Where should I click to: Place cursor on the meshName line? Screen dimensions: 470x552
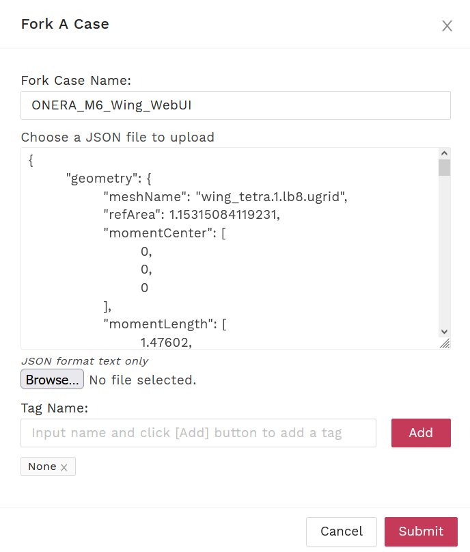225,197
